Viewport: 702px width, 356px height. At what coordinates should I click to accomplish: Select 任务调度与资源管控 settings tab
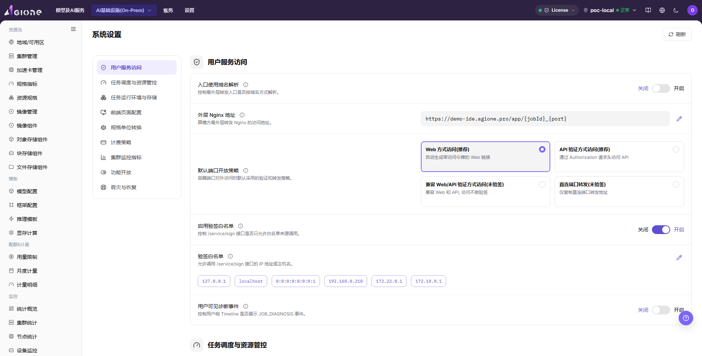137,83
